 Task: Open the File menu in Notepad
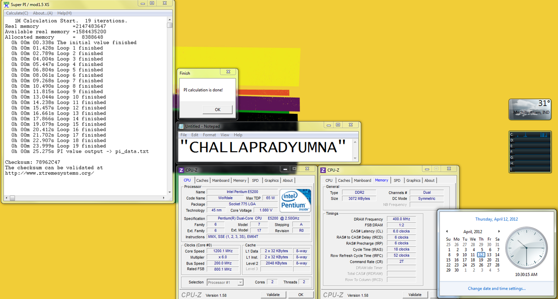(x=184, y=135)
